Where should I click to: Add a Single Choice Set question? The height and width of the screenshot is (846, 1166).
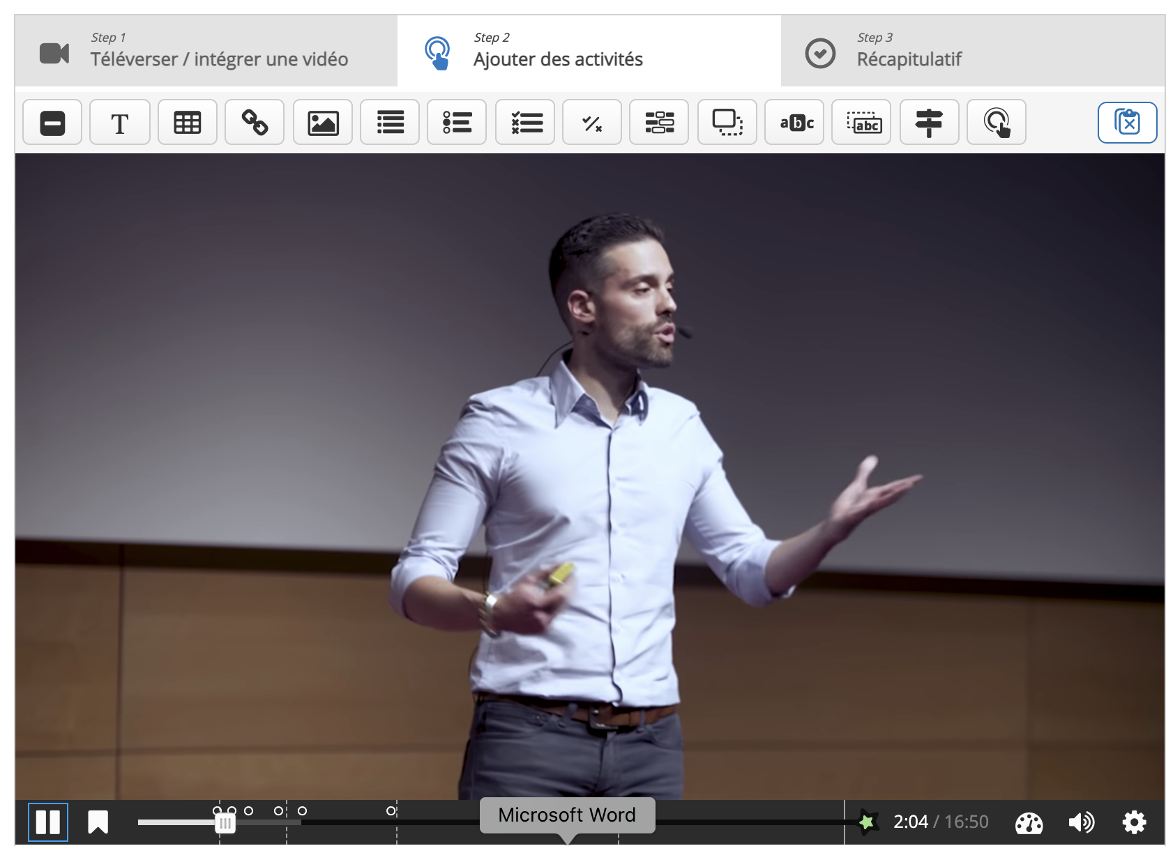pyautogui.click(x=457, y=123)
